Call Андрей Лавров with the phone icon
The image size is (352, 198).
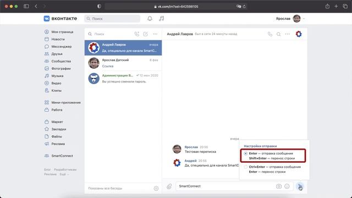pos(270,34)
